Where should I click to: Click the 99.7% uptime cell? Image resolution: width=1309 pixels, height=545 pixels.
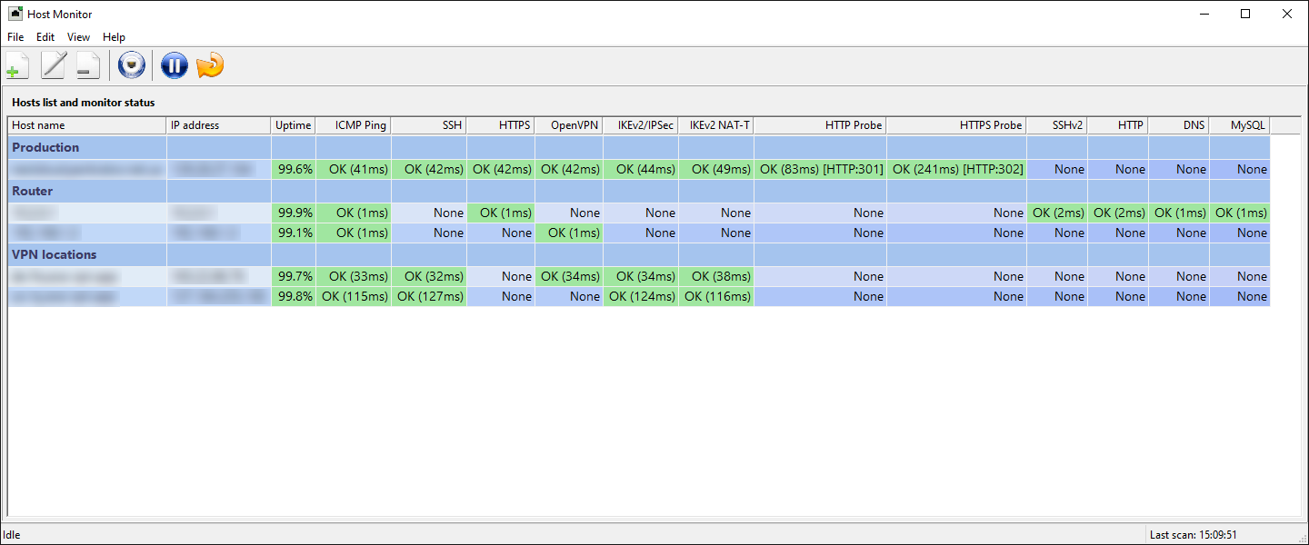[x=294, y=276]
